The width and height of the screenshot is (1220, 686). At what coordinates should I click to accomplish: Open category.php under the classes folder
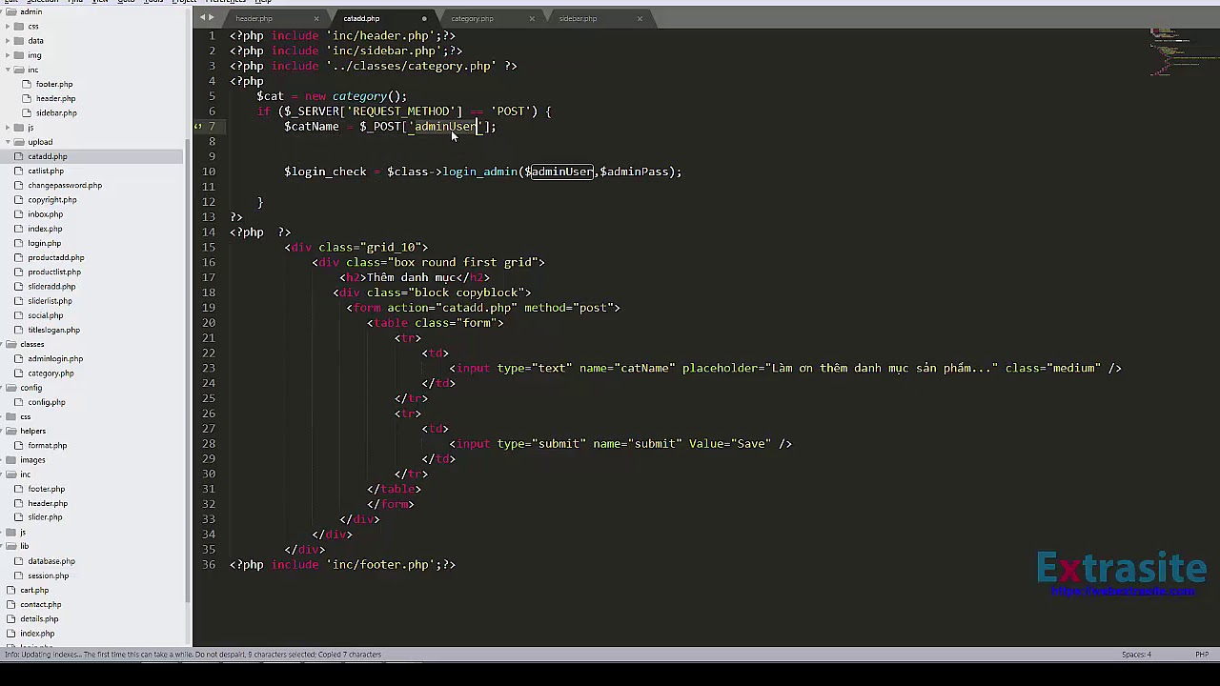[x=51, y=373]
